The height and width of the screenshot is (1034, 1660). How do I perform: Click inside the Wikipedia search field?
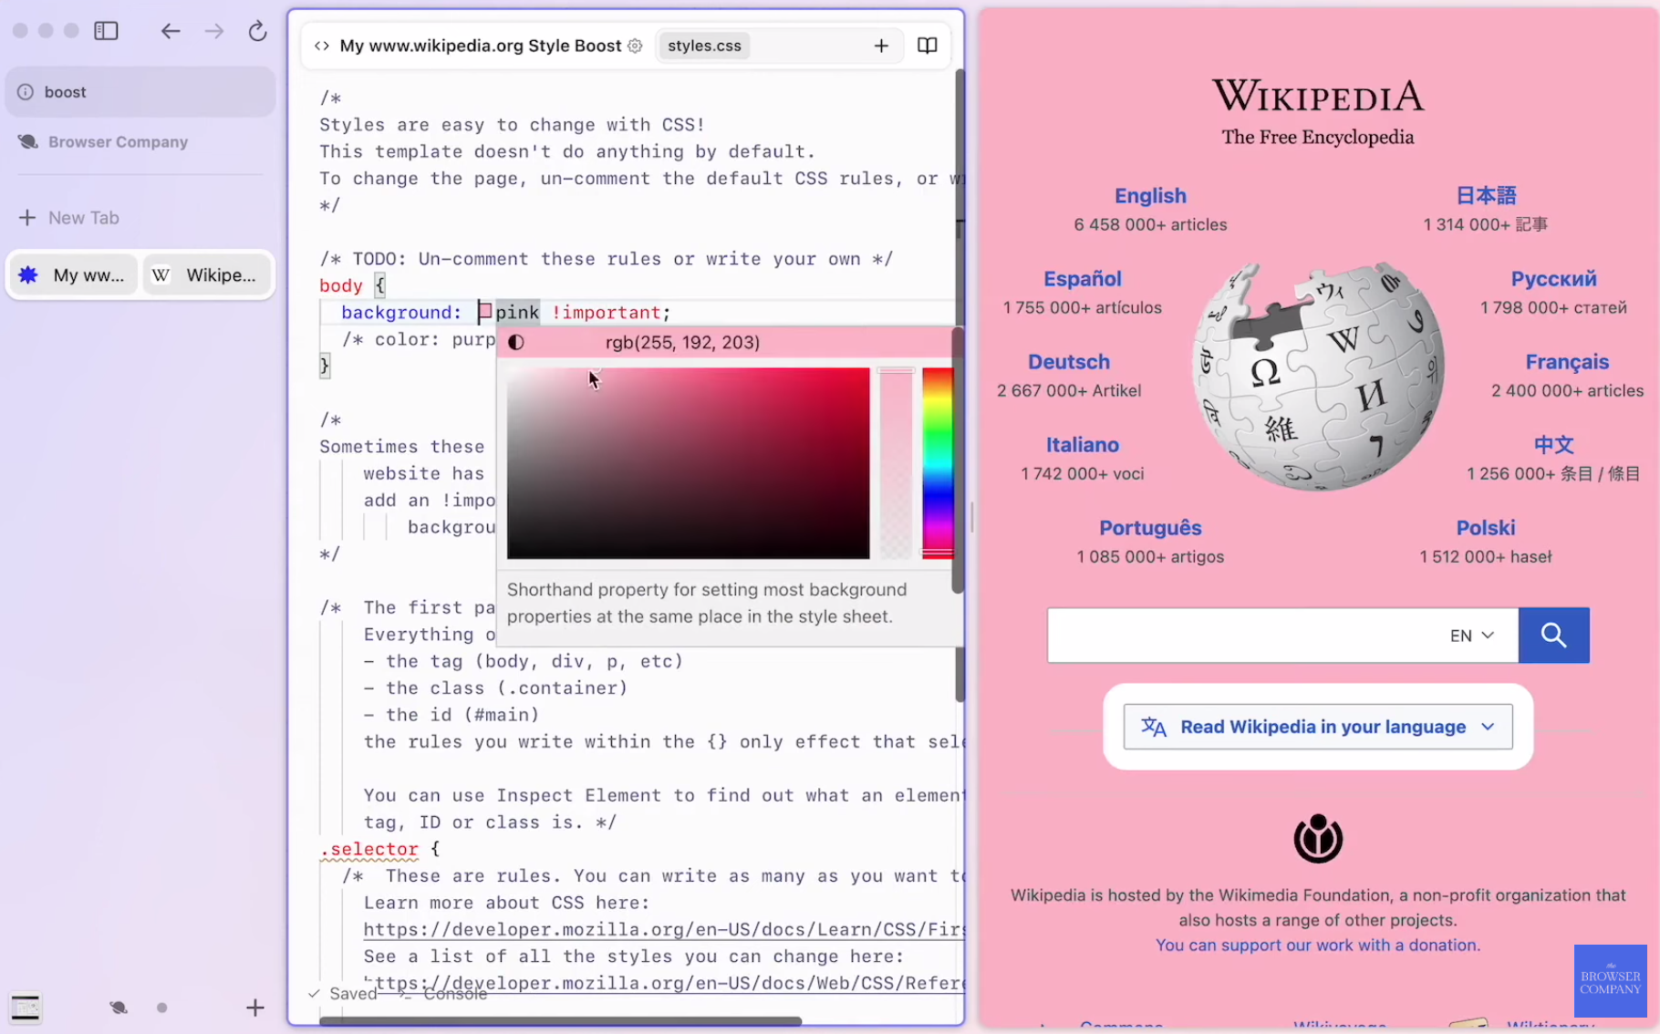tap(1240, 636)
